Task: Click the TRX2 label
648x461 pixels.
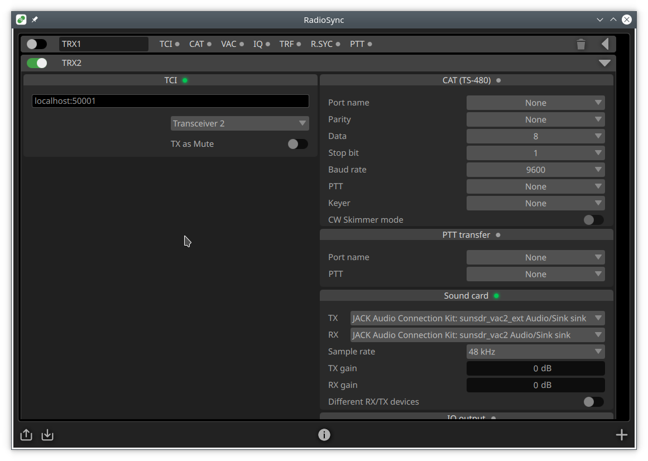Action: (x=71, y=63)
